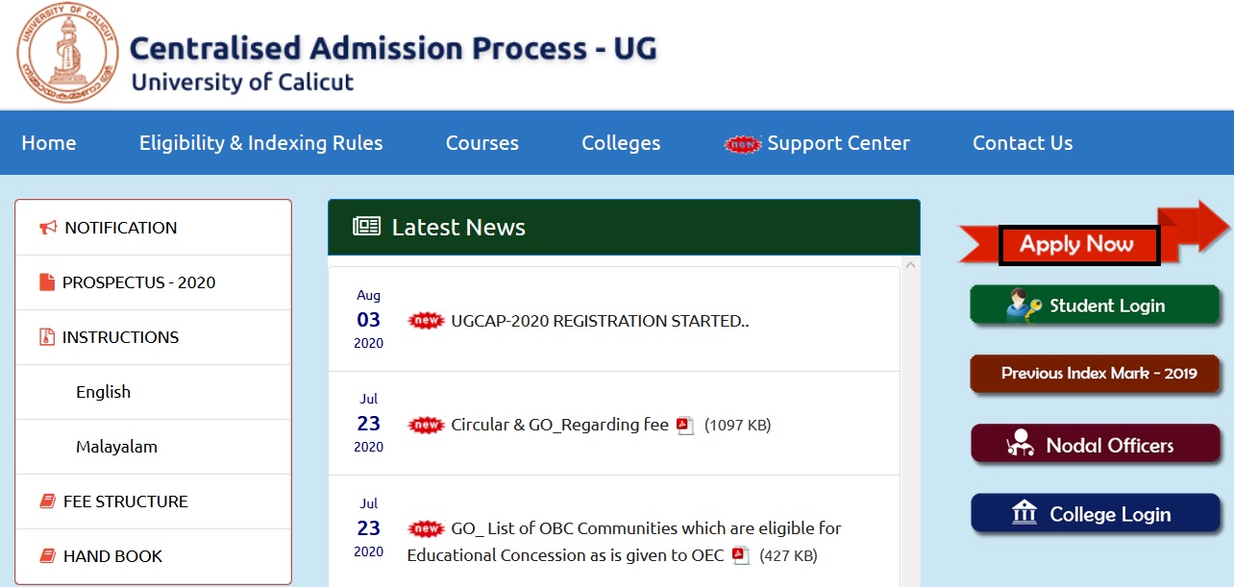1234x587 pixels.
Task: Click the book icon beside HAND BOOK
Action: coord(47,556)
